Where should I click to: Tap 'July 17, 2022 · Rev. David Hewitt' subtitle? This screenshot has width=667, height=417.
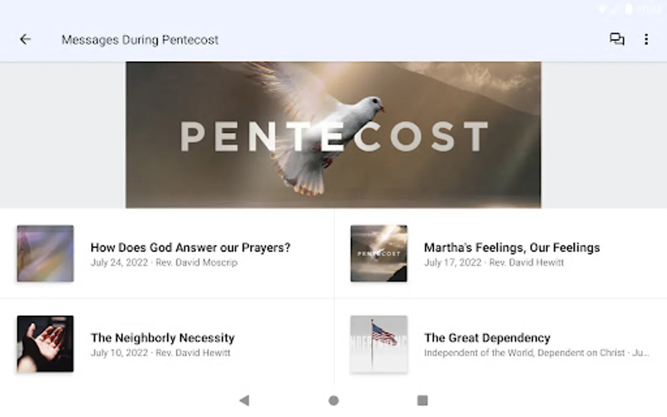pyautogui.click(x=494, y=262)
